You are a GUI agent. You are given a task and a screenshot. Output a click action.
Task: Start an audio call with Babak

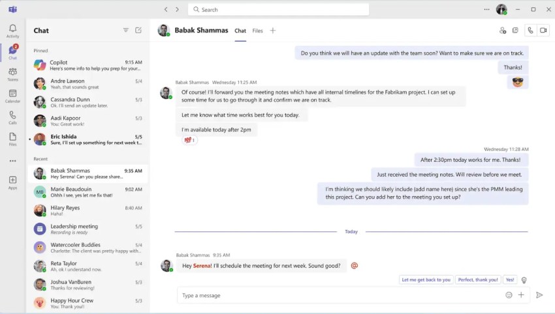click(x=530, y=31)
